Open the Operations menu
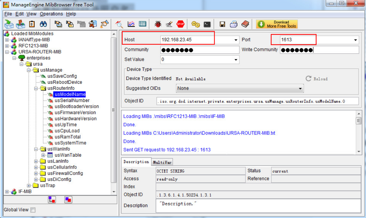366x218 pixels. point(52,14)
